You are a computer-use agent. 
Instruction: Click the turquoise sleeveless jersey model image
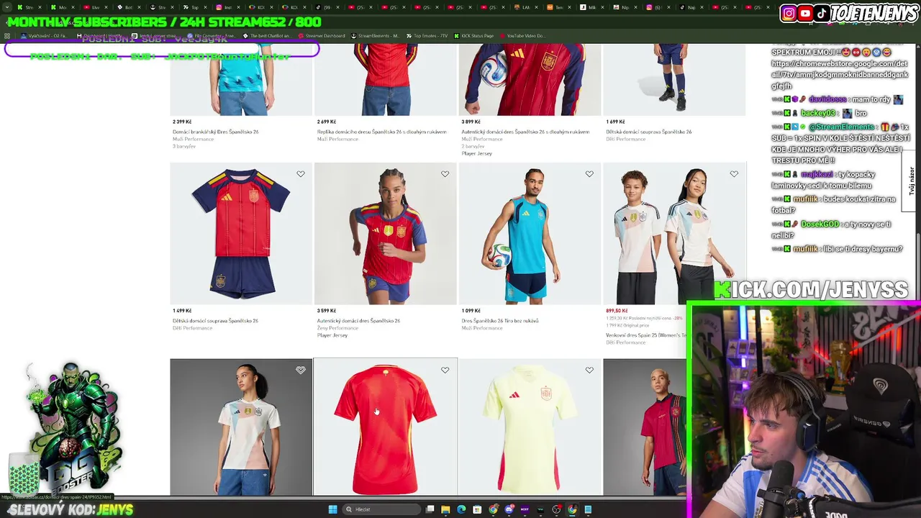[x=530, y=234]
